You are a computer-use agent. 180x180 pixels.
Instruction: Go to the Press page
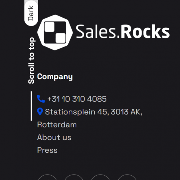[x=47, y=150]
